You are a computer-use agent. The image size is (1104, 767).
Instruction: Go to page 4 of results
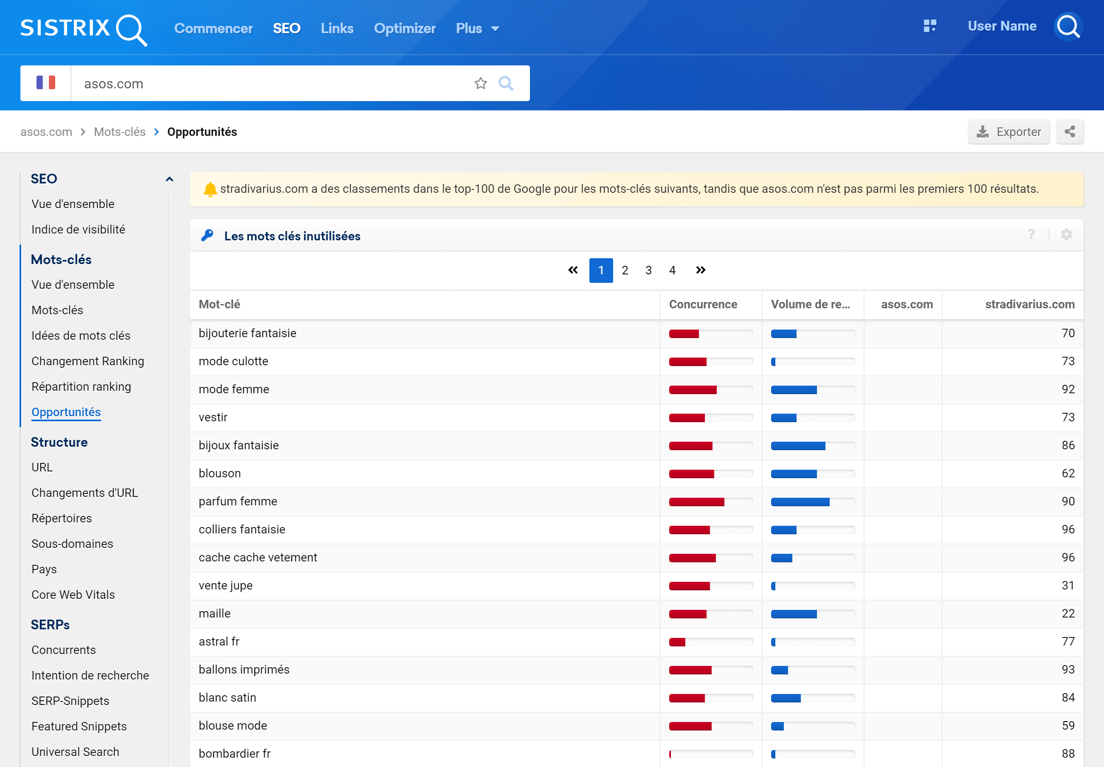pyautogui.click(x=672, y=270)
